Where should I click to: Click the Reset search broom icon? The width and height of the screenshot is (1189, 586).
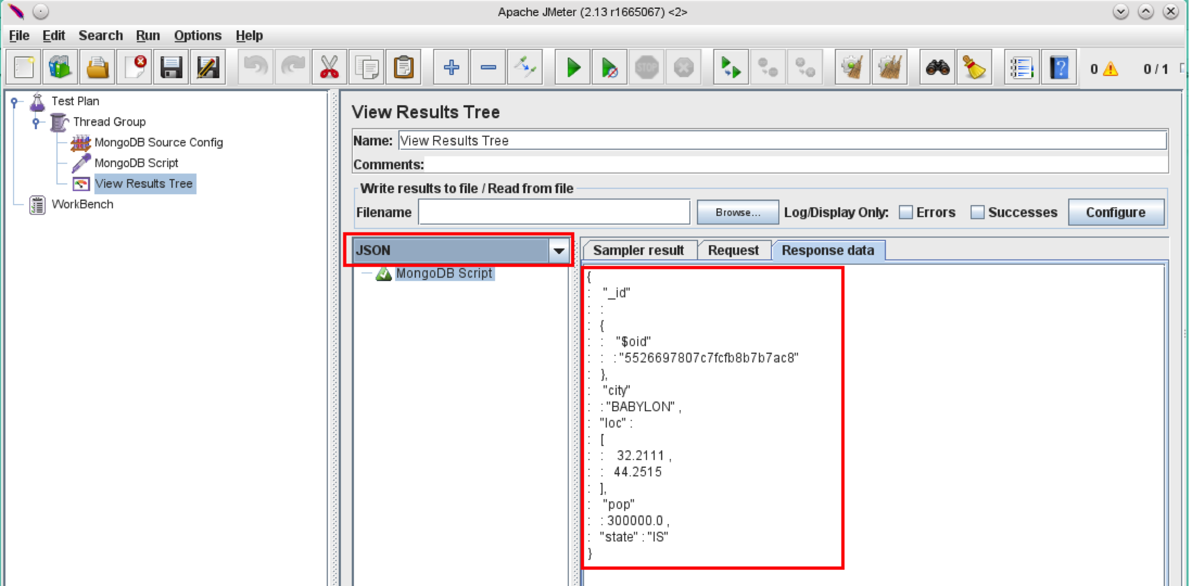[974, 68]
